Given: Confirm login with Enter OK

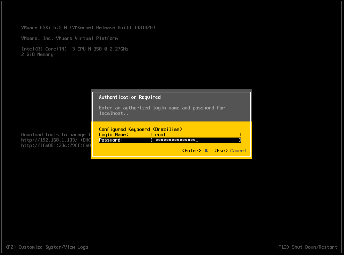Looking at the screenshot, I should click(x=196, y=151).
